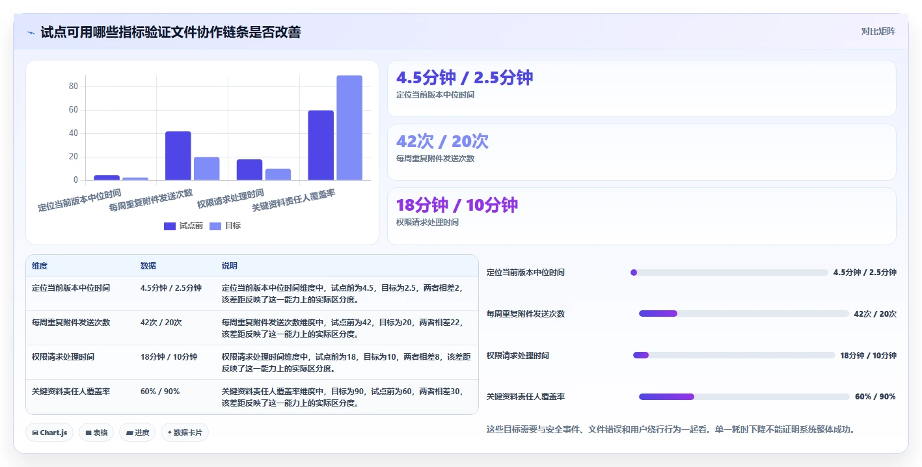Image resolution: width=922 pixels, height=467 pixels.
Task: Select the 数据卡片 chip
Action: pos(185,433)
